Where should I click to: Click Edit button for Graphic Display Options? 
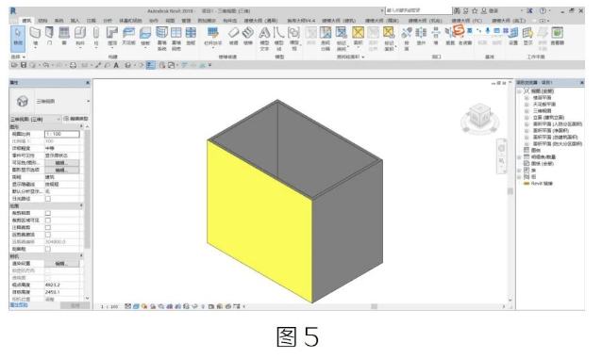tap(62, 170)
